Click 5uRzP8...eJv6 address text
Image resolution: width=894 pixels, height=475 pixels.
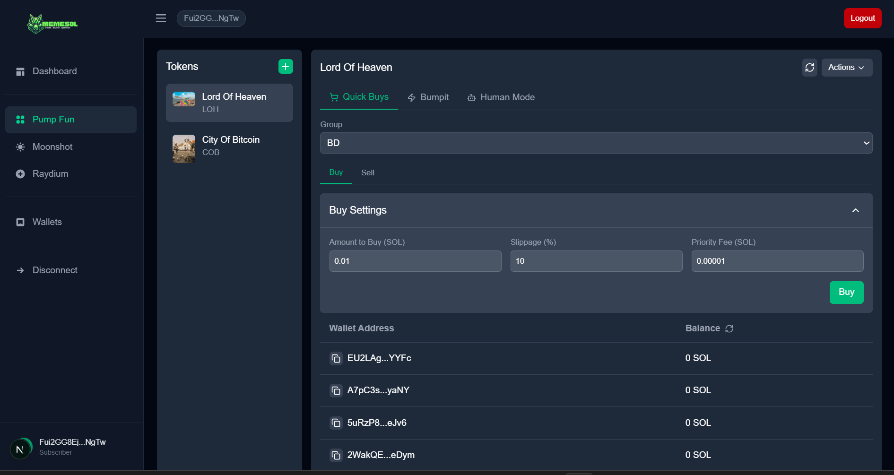coord(377,423)
